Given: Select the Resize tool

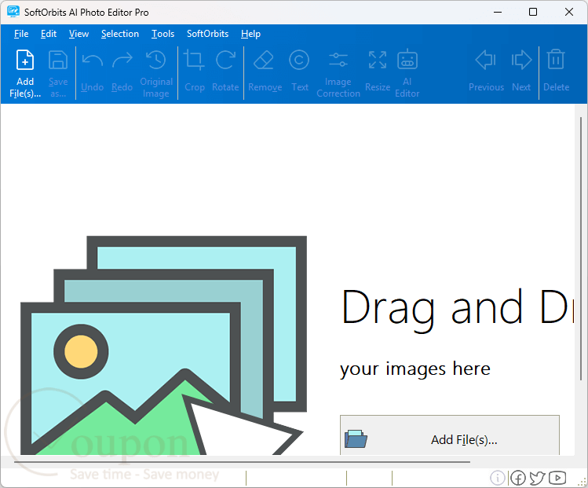Looking at the screenshot, I should 378,60.
